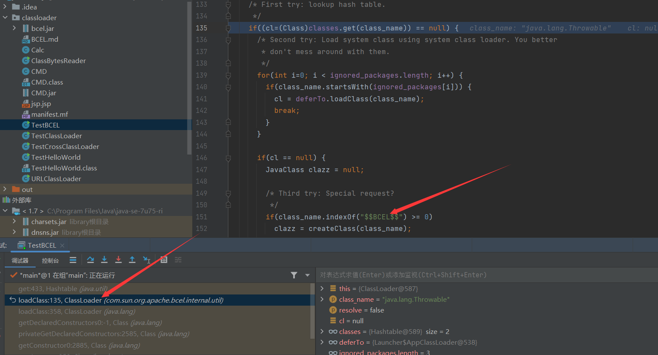Click the Step Into debugger icon
The height and width of the screenshot is (355, 658).
(104, 260)
